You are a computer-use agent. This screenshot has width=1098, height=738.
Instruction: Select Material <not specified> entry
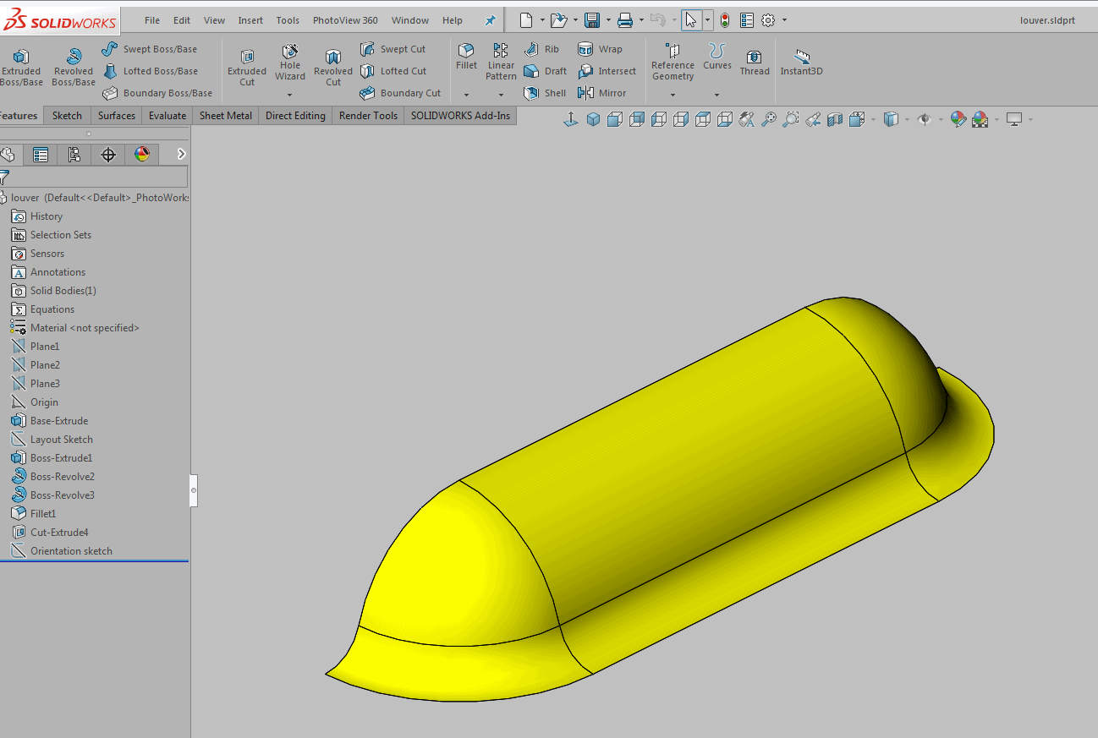tap(85, 328)
